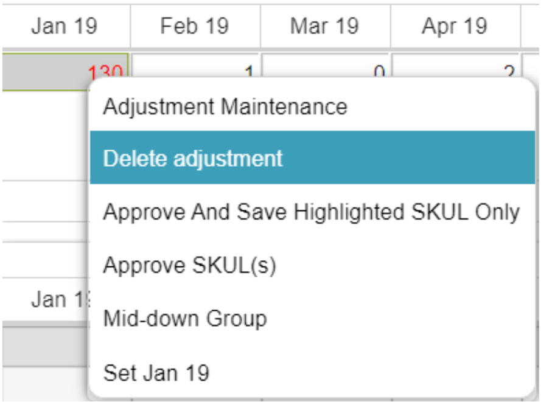The image size is (541, 402).
Task: Choose Set Jan 19 from the menu
Action: click(x=156, y=372)
